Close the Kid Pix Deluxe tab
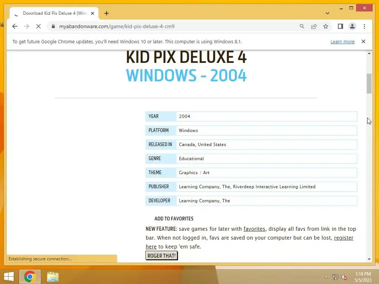 [x=92, y=13]
